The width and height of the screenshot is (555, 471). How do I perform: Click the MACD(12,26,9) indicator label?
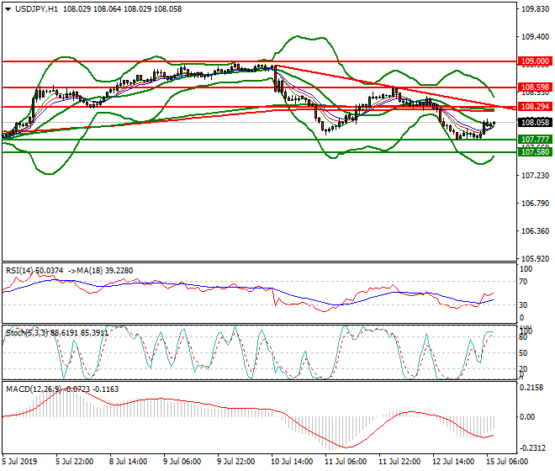click(x=30, y=388)
